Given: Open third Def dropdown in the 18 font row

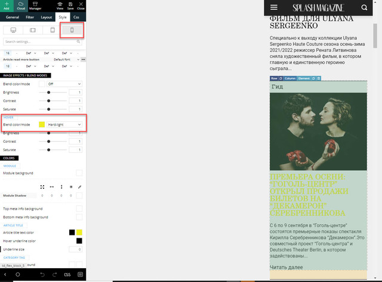Looking at the screenshot, I should [x=67, y=66].
